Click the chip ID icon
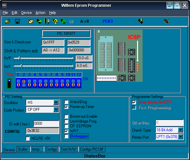 tap(63, 21)
